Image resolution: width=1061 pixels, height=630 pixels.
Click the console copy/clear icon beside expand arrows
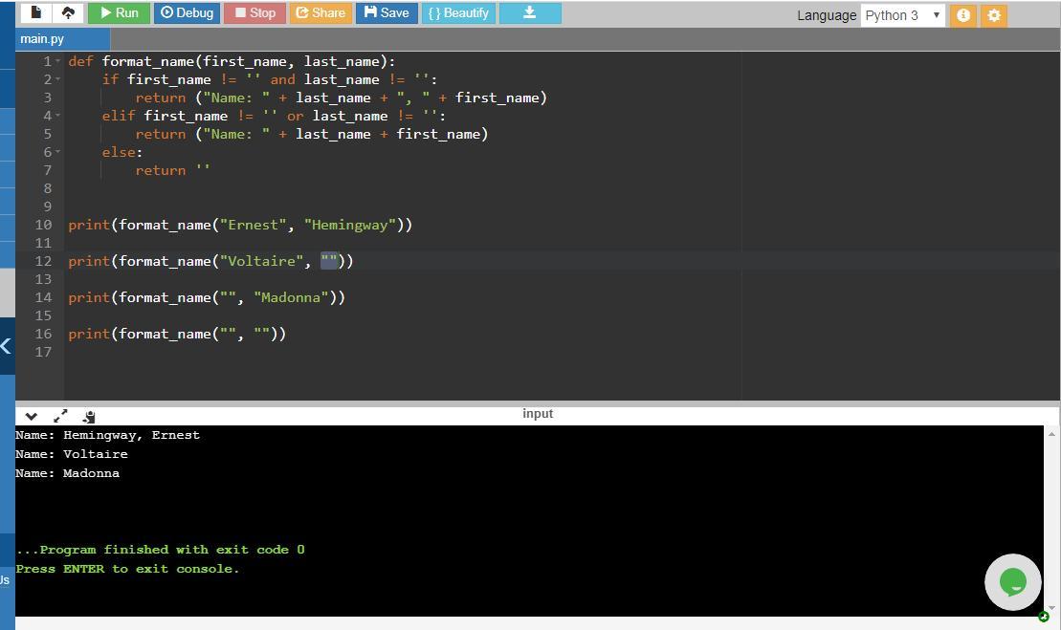point(89,416)
